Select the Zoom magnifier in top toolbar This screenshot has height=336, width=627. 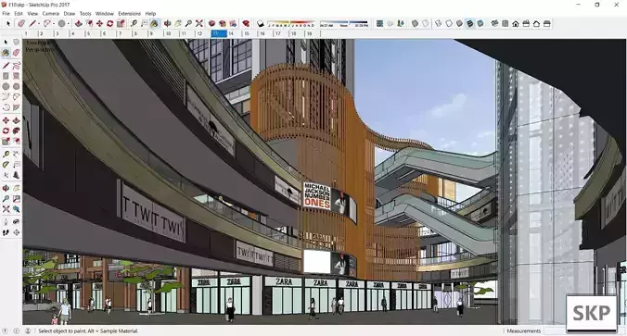click(188, 23)
